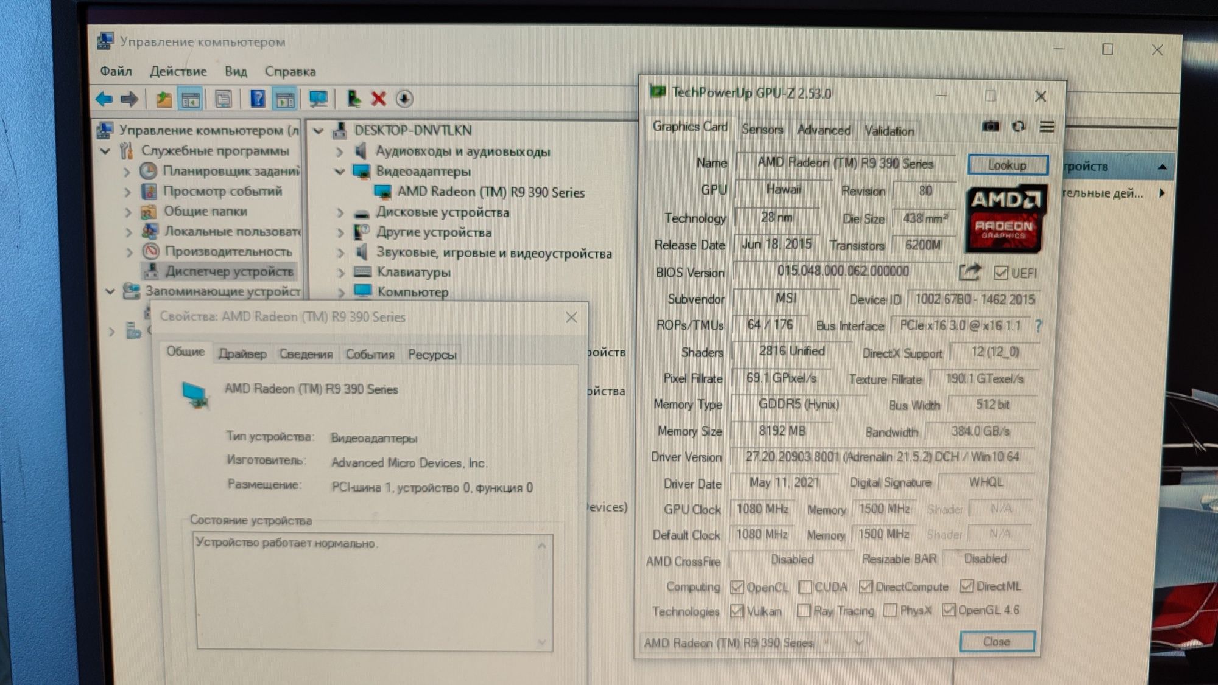
Task: Select Локальные пользователи tree item
Action: tap(232, 231)
